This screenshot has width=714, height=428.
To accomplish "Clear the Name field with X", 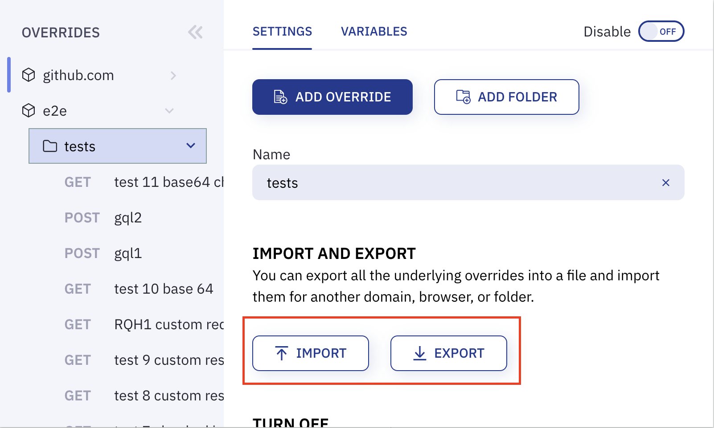I will [666, 183].
